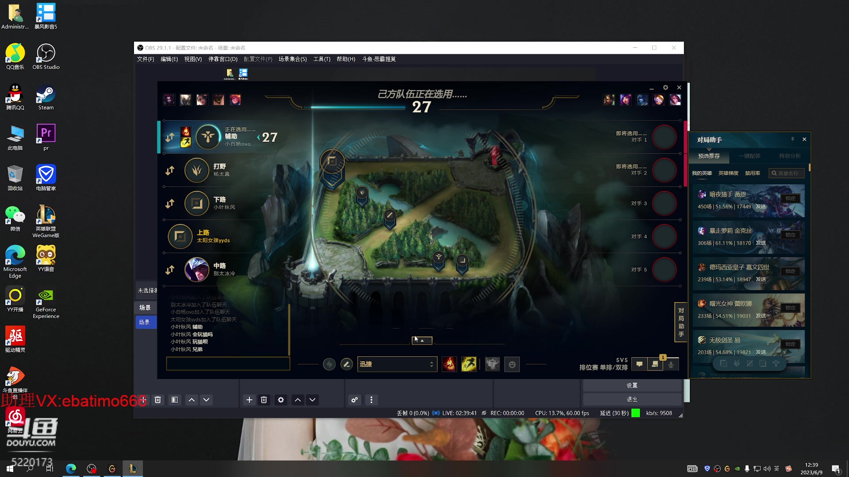Screen dimensions: 849x477
Task: Click the Ignite summoner spell icon
Action: [x=449, y=364]
